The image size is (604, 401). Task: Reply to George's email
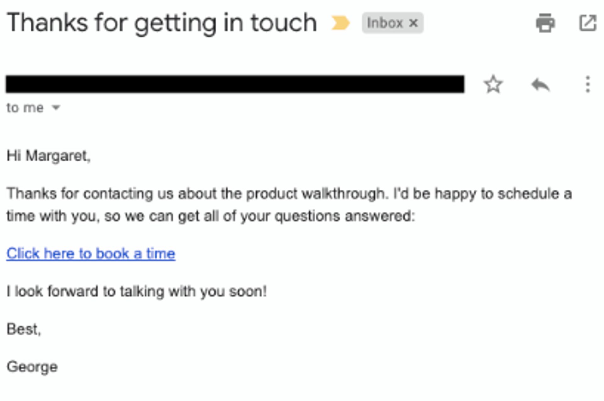click(x=540, y=84)
